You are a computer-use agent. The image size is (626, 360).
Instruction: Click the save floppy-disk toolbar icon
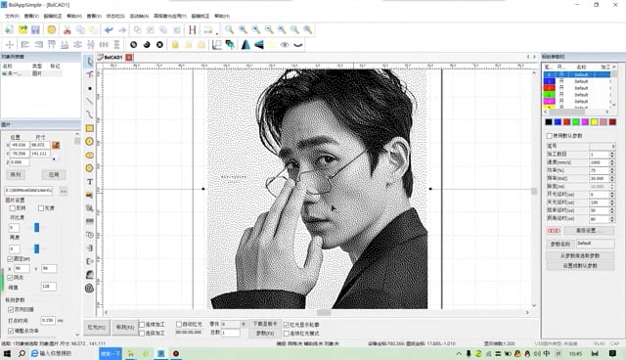coord(35,30)
